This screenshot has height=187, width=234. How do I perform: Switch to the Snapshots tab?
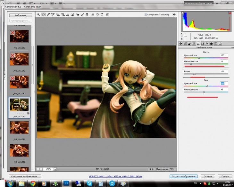point(220,44)
